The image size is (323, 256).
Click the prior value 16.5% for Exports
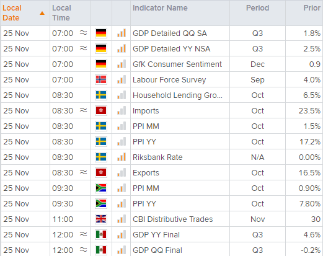(x=309, y=172)
